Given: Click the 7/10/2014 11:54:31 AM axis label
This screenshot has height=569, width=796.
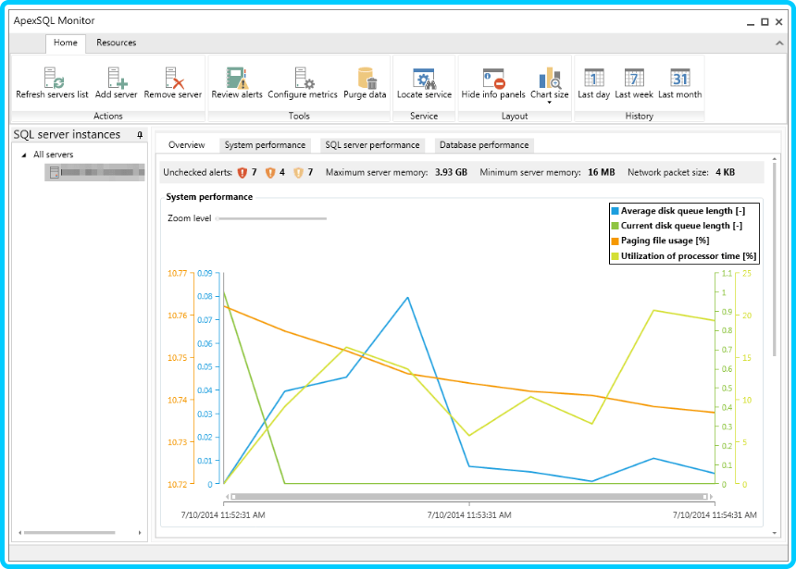Looking at the screenshot, I should pyautogui.click(x=715, y=514).
